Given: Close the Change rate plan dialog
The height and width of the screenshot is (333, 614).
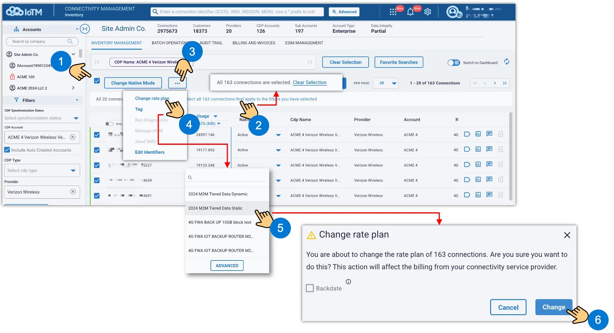Looking at the screenshot, I should pos(567,235).
